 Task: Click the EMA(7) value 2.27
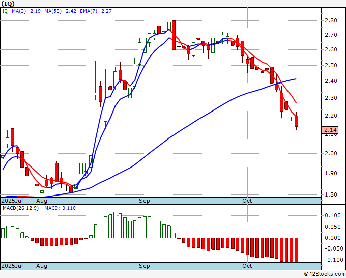click(x=106, y=11)
